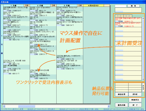Create a new order with 新規受注
Screen dimensions: 146x111
click(x=135, y=100)
